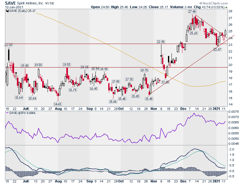Click the SAVE (Daily) 25.17 legend label

pyautogui.click(x=22, y=11)
